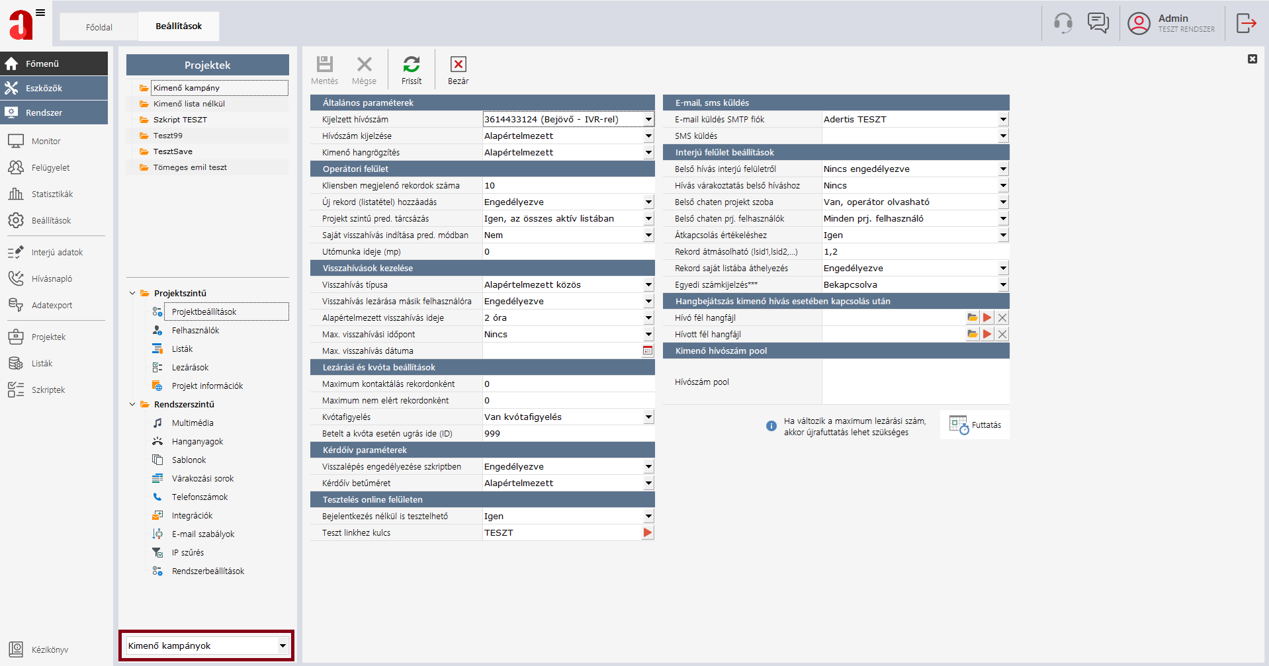Click the Bezár close toolbar icon
This screenshot has width=1269, height=666.
tap(458, 65)
